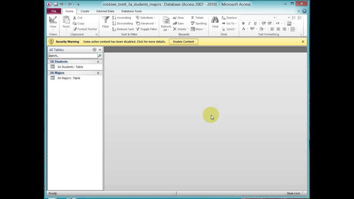Minimize the ribbon with chevron
This screenshot has height=199, width=354.
pos(299,11)
